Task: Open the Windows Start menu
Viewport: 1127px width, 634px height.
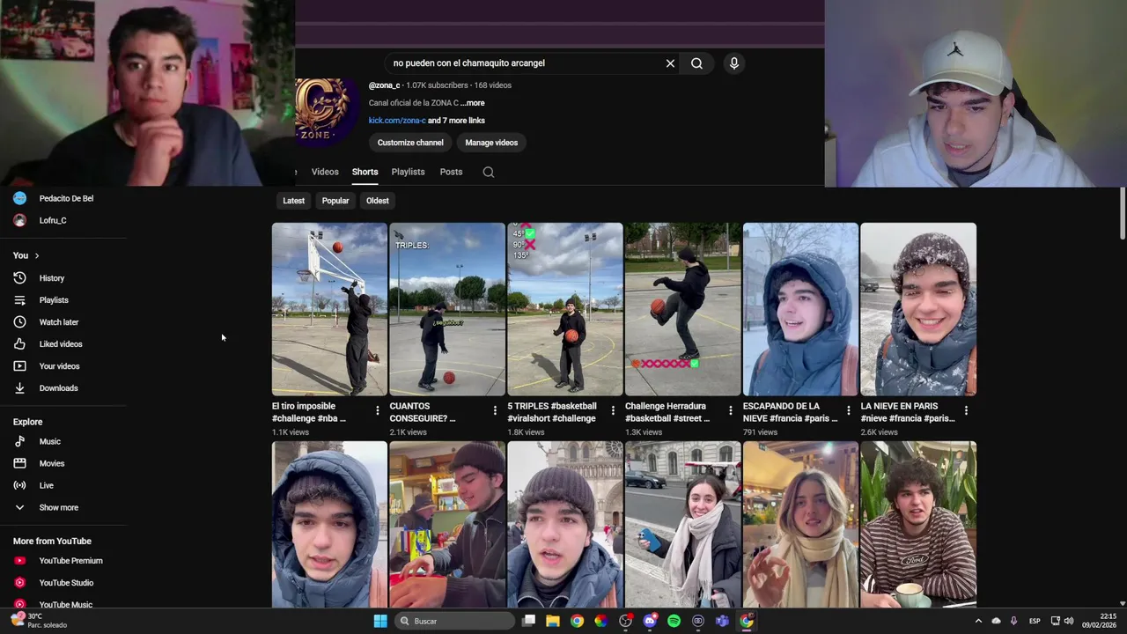Action: point(379,621)
